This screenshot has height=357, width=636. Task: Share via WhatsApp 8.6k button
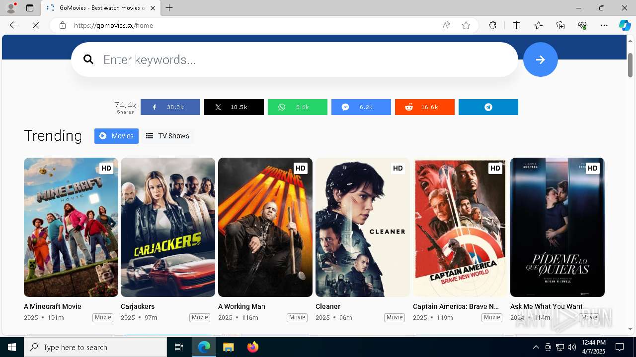click(x=297, y=107)
